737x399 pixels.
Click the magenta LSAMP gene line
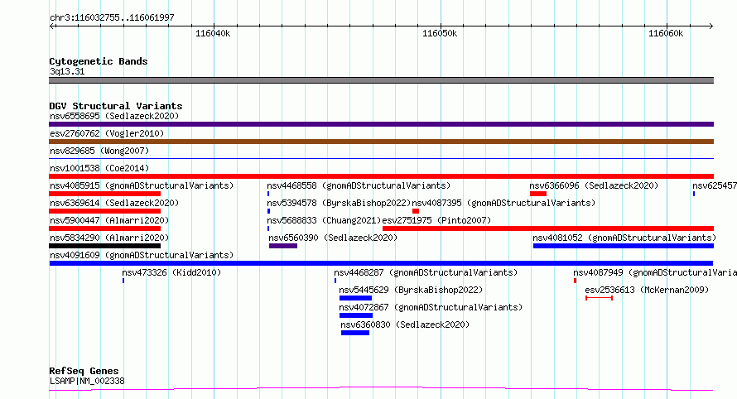pos(381,389)
